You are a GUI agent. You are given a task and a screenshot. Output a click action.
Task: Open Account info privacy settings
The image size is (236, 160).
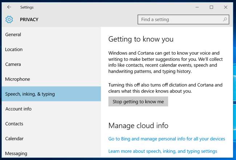coord(18,109)
